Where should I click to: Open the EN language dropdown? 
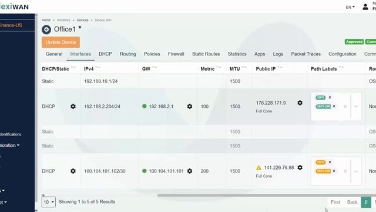pos(350,7)
